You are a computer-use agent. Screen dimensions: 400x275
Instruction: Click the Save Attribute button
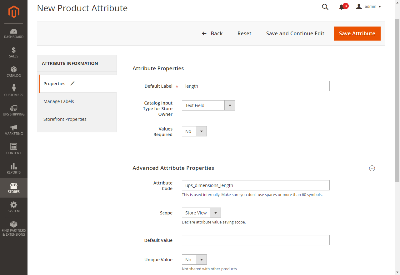coord(357,33)
